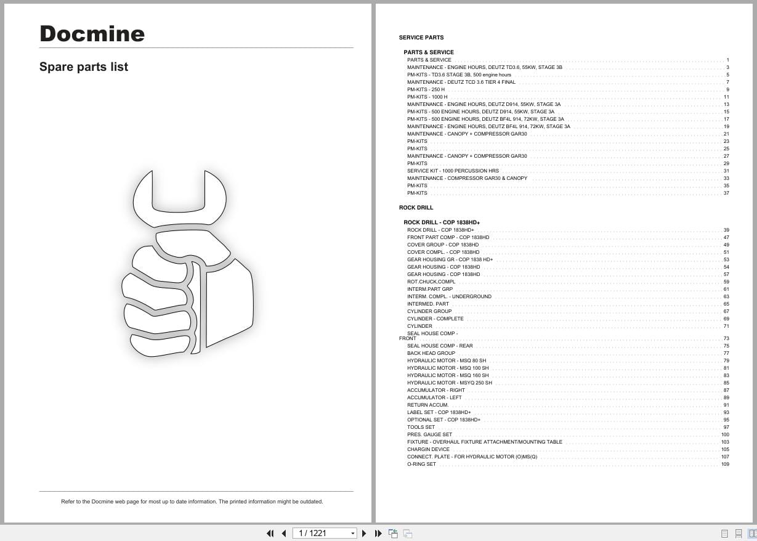Click the SERVICE PARTS section heading

(x=421, y=38)
